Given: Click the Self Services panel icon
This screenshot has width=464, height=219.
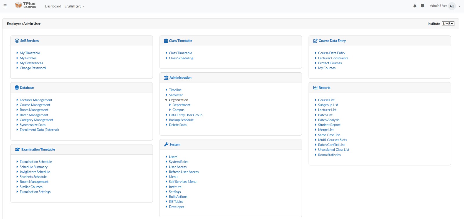Looking at the screenshot, I should click(x=17, y=41).
